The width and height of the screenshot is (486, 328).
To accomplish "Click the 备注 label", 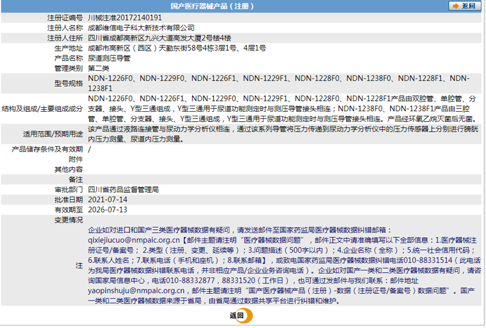I will 76,180.
